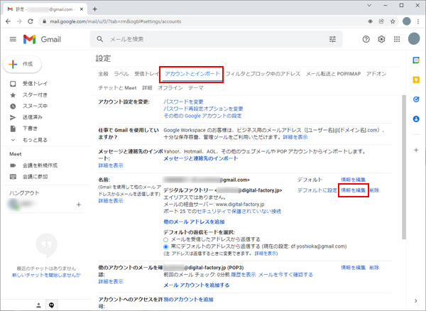Open Google Calendar in the side panel

pyautogui.click(x=416, y=62)
